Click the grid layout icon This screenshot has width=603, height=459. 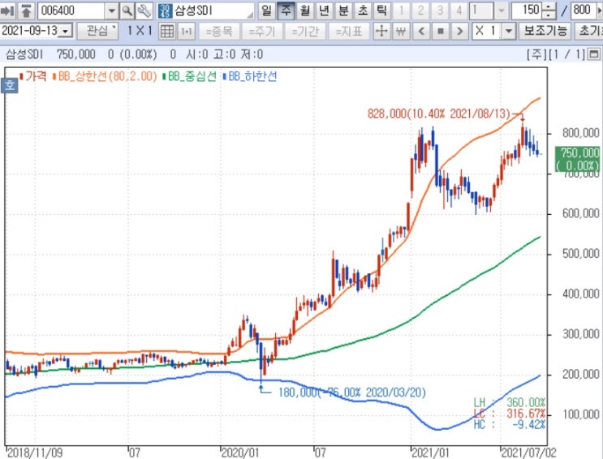tap(167, 31)
